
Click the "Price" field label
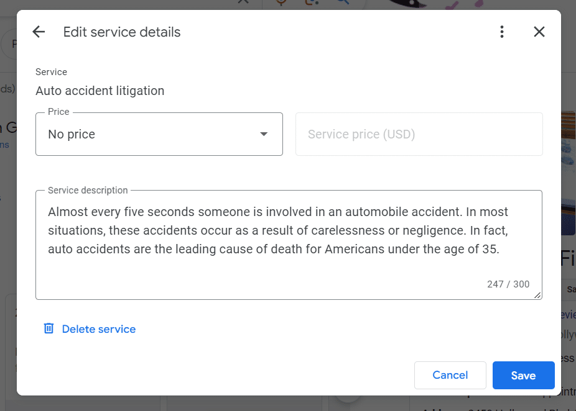point(58,112)
